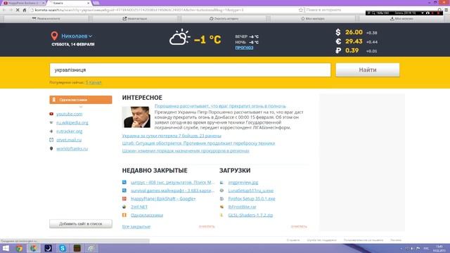Open first downloaded .jpg file in Загрузки
Screen dimensions: 450x253
point(243,182)
